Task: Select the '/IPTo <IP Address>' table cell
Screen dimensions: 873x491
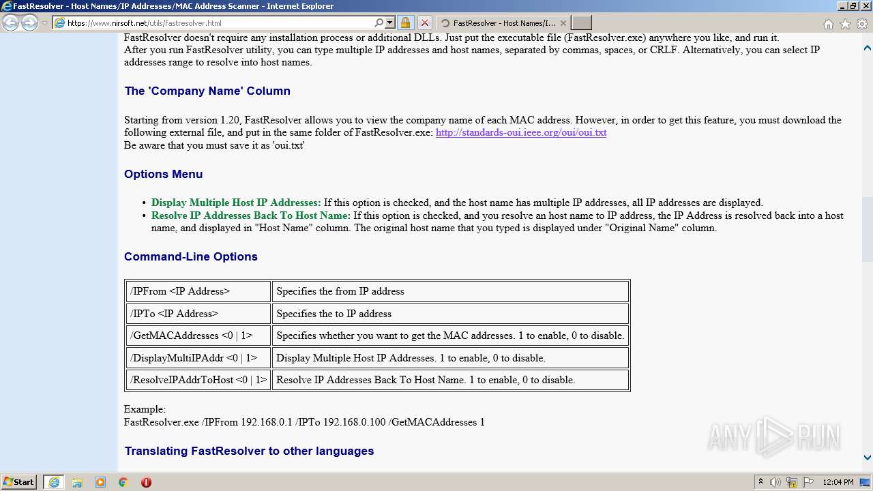Action: point(198,314)
